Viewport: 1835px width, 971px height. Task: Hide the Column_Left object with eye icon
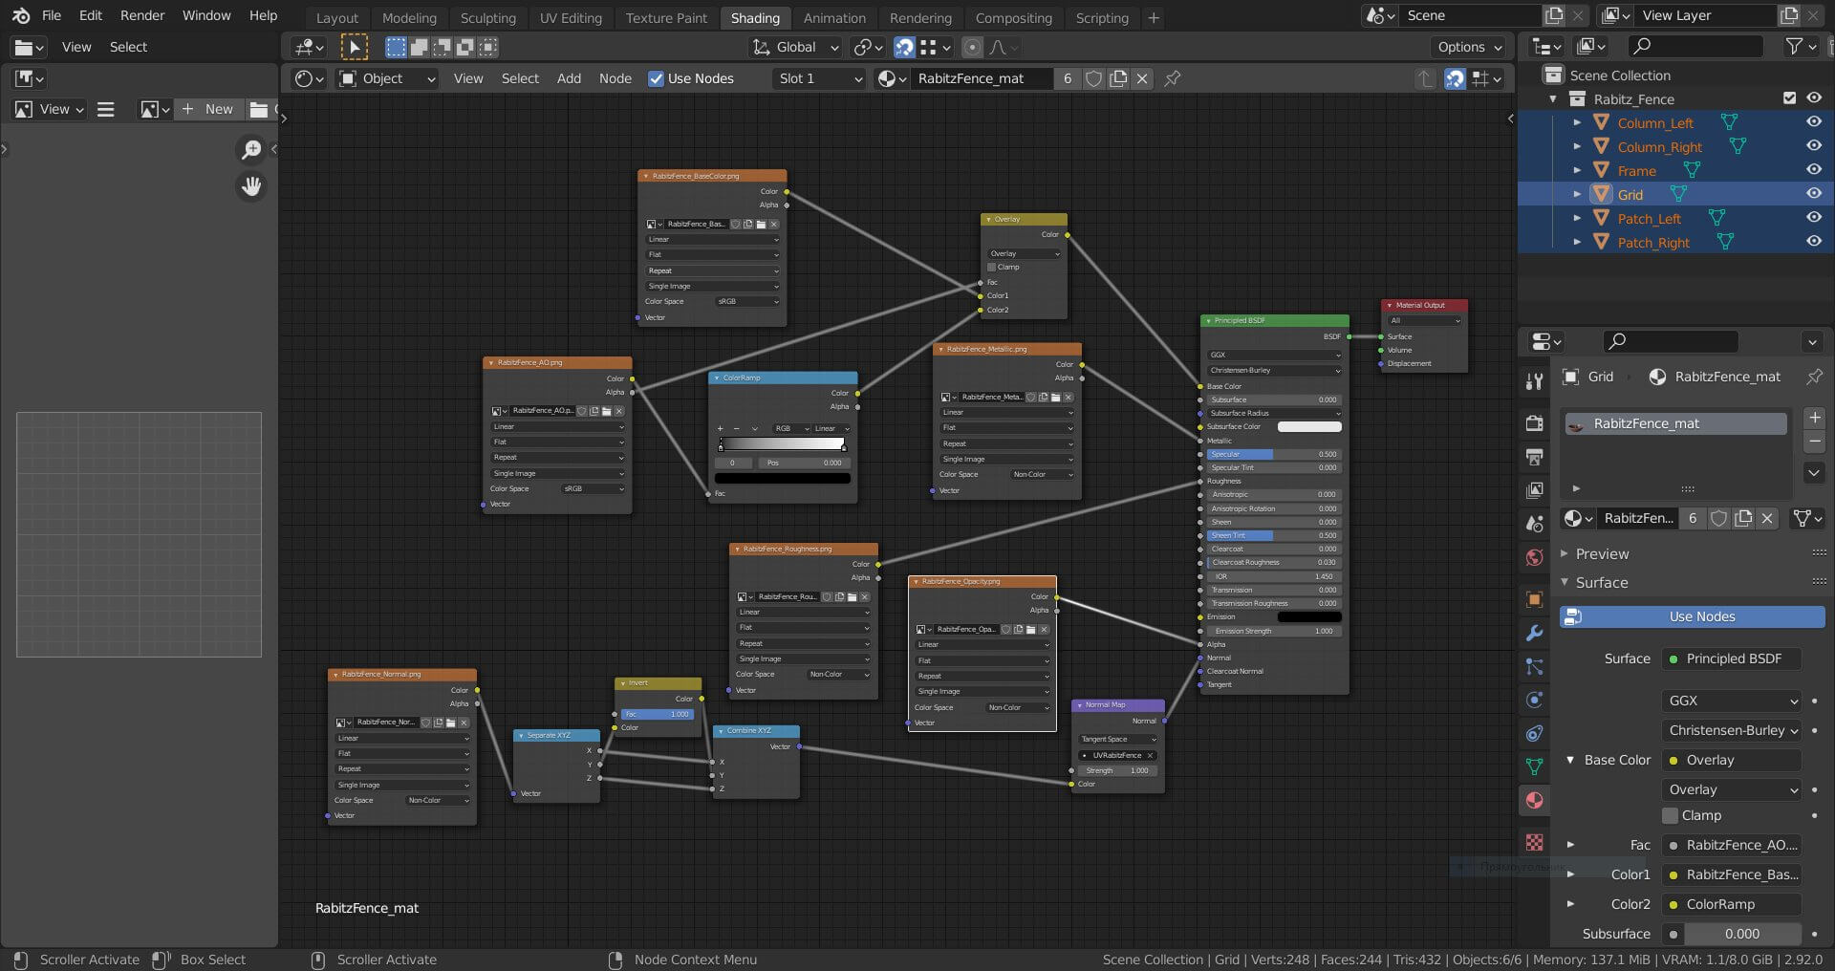(x=1813, y=122)
